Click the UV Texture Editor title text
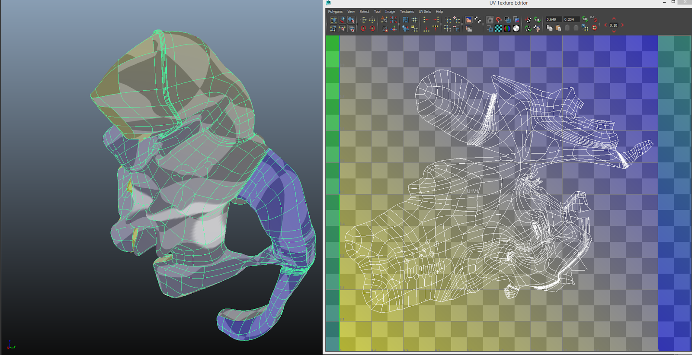This screenshot has height=355, width=692. (x=509, y=3)
